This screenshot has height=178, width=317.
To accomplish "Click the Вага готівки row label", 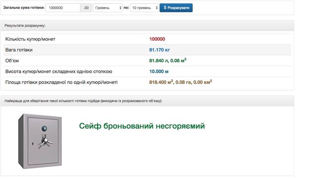I will tap(19, 50).
